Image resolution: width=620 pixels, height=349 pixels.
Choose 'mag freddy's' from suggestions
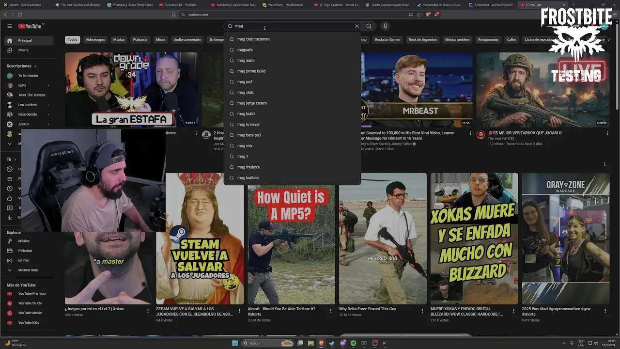[293, 167]
